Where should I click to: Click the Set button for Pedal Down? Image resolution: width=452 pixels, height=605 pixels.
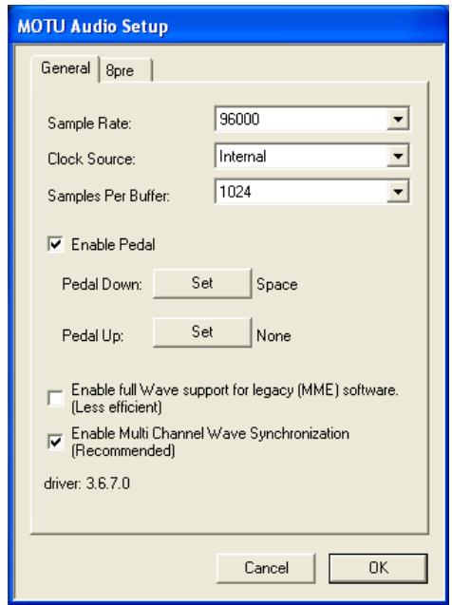[202, 284]
